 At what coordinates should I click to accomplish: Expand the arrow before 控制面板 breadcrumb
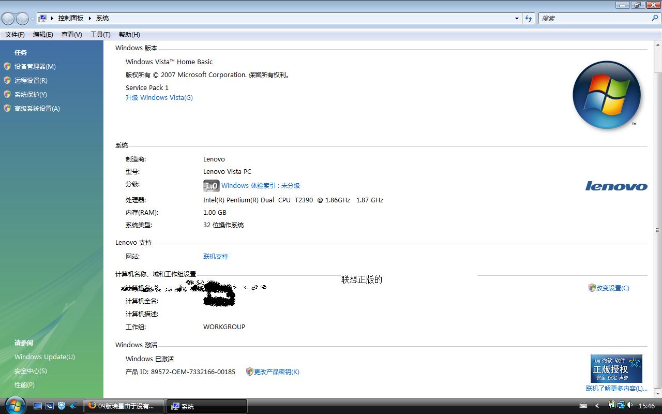pos(52,18)
